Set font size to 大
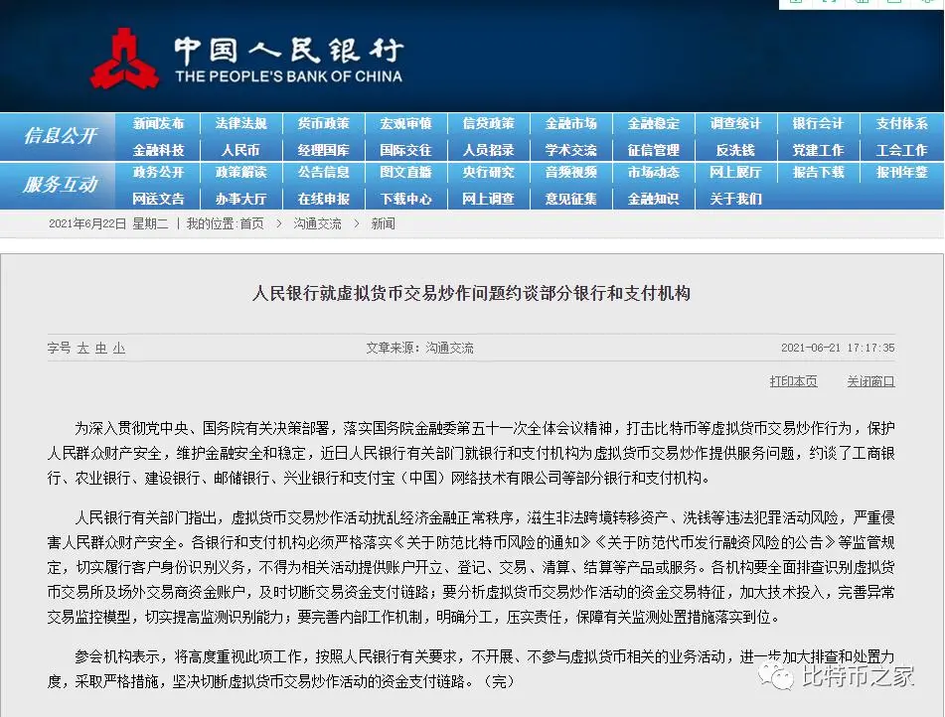The width and height of the screenshot is (945, 717). tap(83, 349)
